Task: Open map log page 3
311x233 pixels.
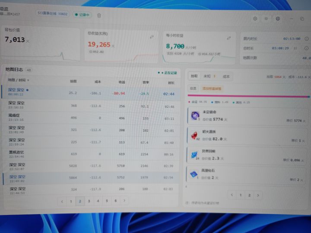Action: (89, 201)
